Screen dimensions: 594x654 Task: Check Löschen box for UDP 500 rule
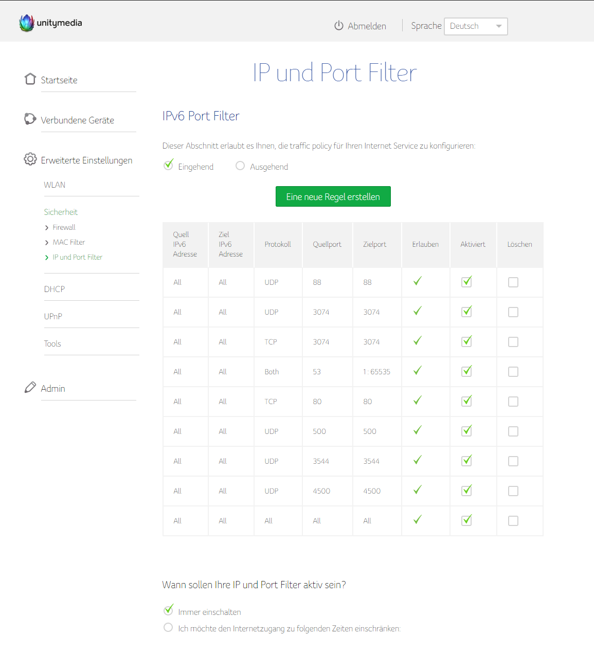[x=513, y=431]
